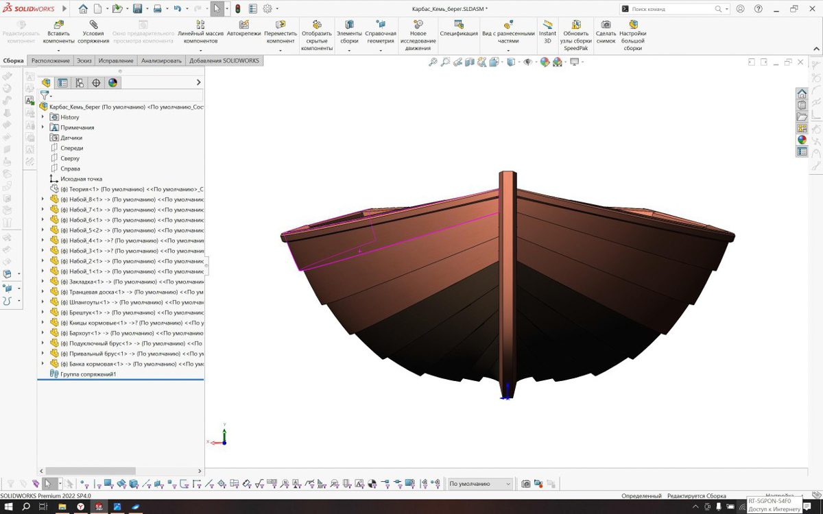823x514 pixels.
Task: Open the ConfigurationManager tab icon
Action: pos(80,83)
